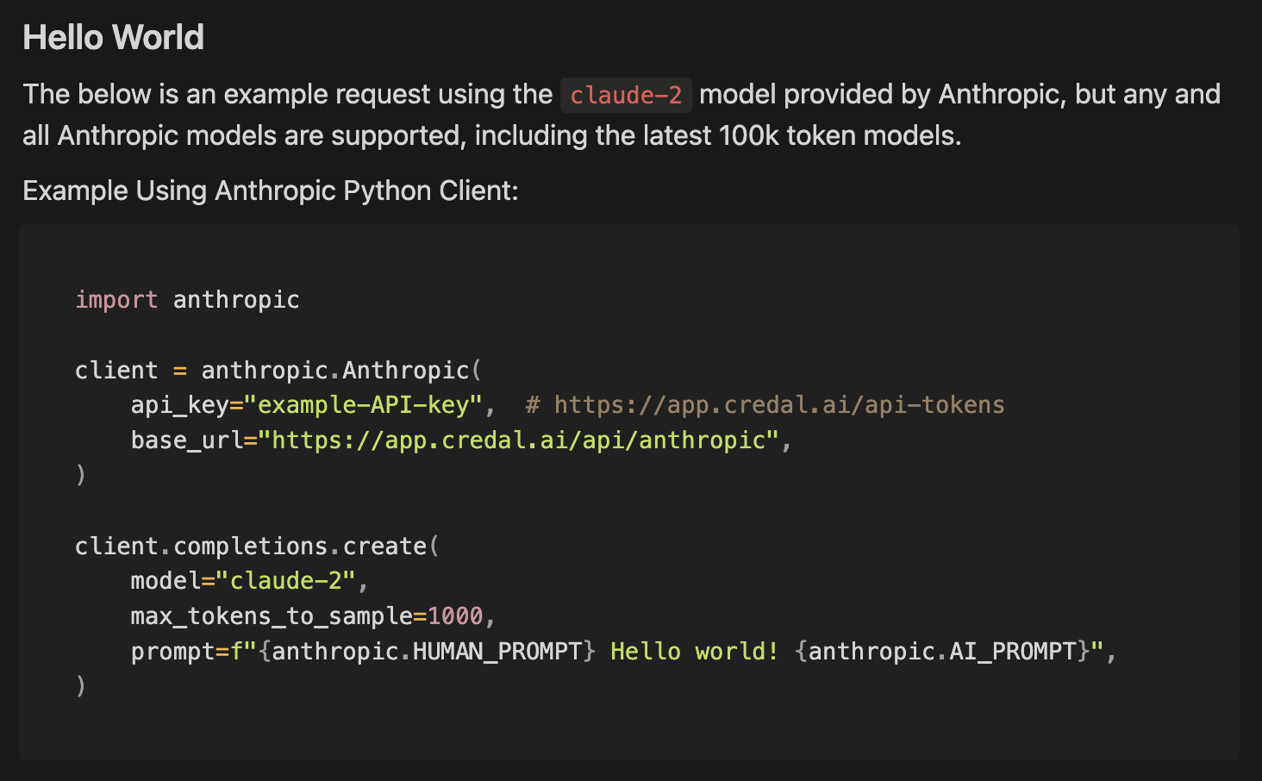This screenshot has width=1262, height=781.
Task: Click the 'client.completions.create(' line
Action: pyautogui.click(x=257, y=547)
